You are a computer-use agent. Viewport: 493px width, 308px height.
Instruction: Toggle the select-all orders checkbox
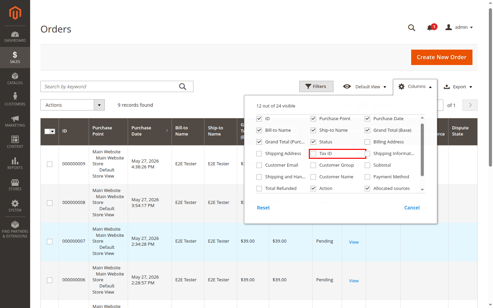click(x=47, y=131)
